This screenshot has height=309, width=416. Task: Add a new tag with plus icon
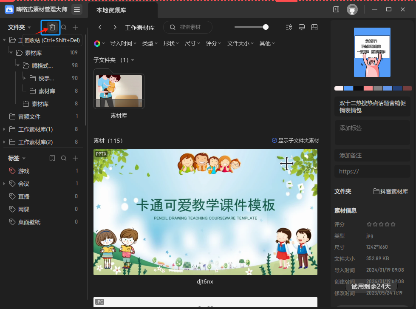75,158
